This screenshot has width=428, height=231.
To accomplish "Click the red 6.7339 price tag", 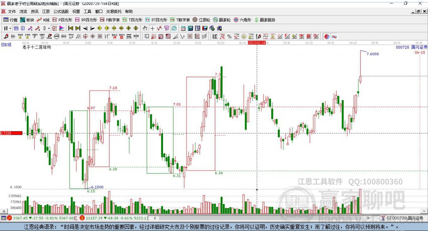I will 11,133.
